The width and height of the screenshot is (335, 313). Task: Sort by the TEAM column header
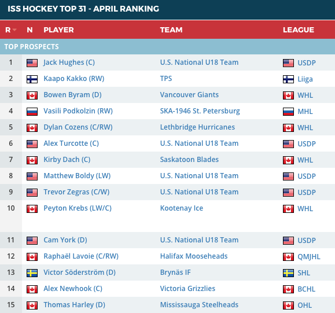171,30
